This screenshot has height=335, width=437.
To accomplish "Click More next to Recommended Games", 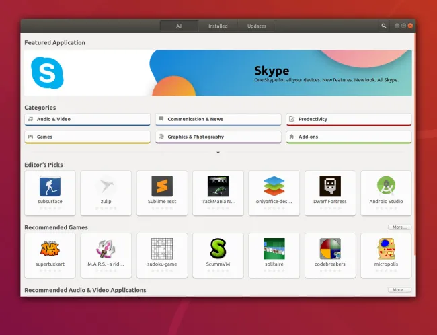I will (x=399, y=227).
